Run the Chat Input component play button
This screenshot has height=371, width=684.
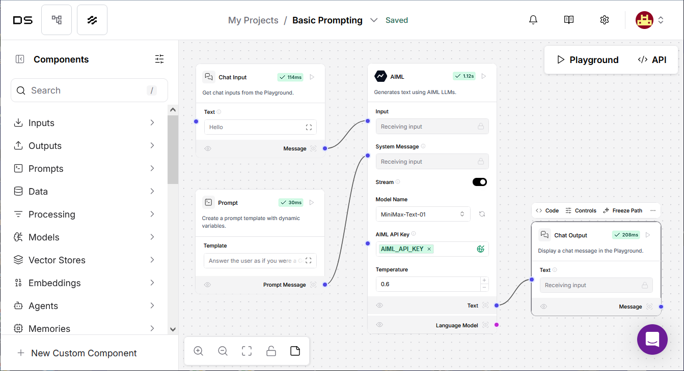[x=312, y=77]
